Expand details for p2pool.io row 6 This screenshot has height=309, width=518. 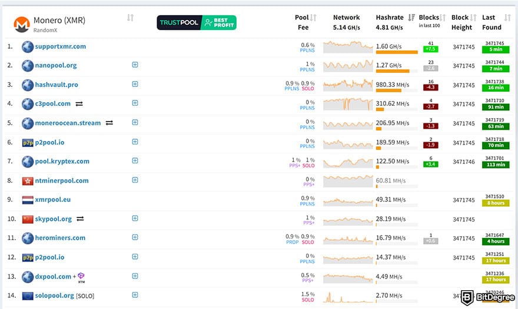[x=135, y=142]
